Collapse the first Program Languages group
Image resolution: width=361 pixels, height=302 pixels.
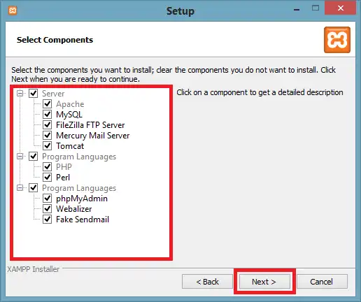(x=20, y=157)
